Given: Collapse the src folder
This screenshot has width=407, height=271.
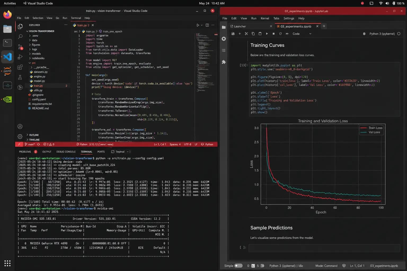Looking at the screenshot, I should click(34, 63).
